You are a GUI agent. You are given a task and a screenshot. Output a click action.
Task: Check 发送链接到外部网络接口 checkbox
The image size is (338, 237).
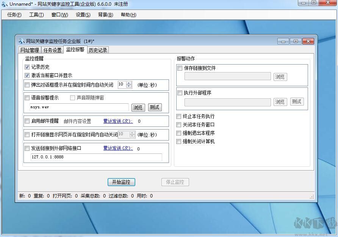(27, 148)
